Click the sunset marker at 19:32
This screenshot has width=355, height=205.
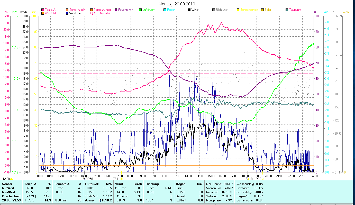(x=263, y=179)
